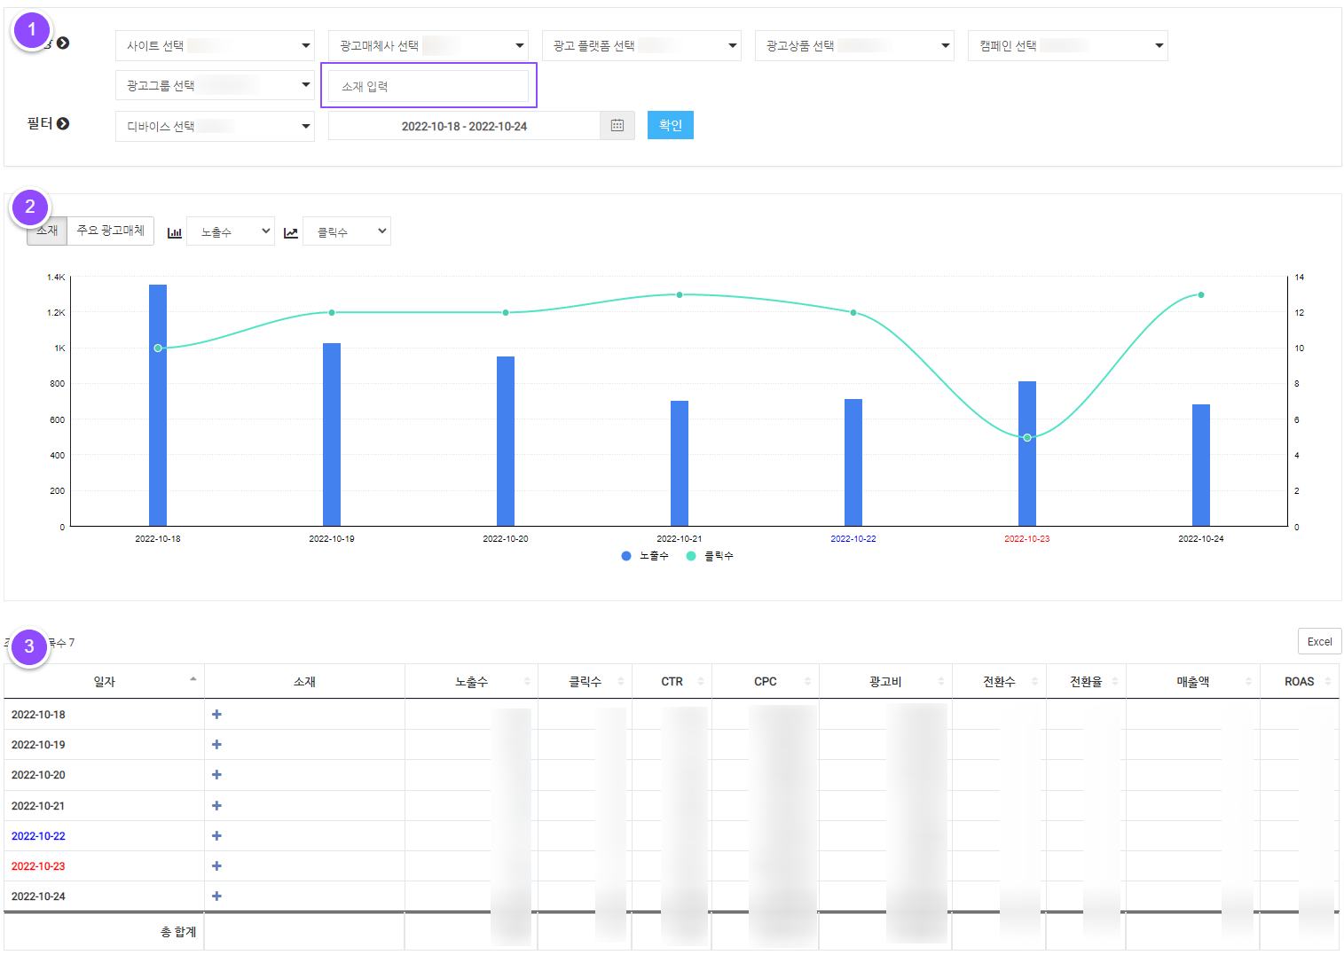Export table with the Excel button
Screen dimensions: 1344x955
(1318, 642)
